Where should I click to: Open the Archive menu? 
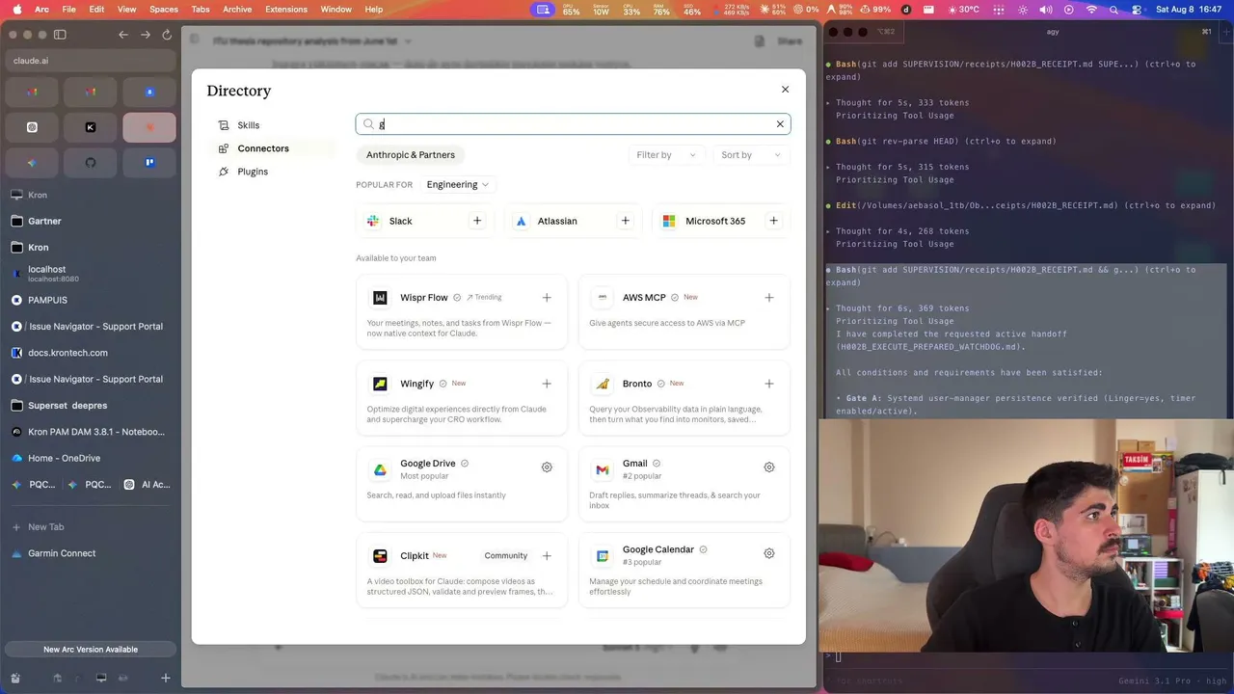(x=236, y=10)
